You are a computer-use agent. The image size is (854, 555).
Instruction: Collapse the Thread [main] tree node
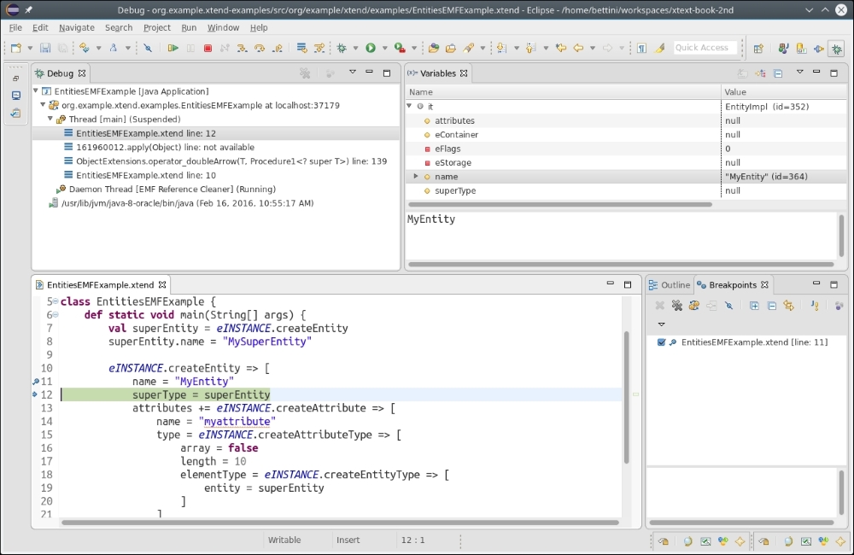(50, 120)
